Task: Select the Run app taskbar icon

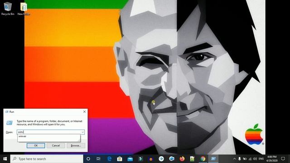Action: click(213, 159)
